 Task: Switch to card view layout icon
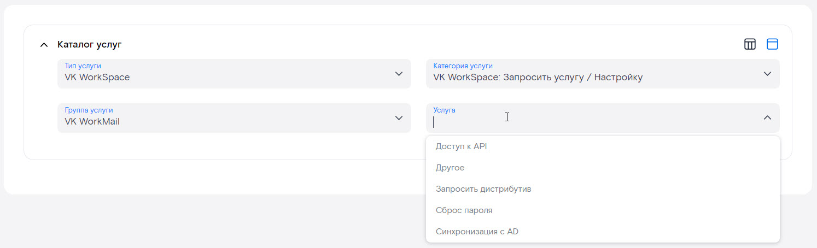click(772, 44)
